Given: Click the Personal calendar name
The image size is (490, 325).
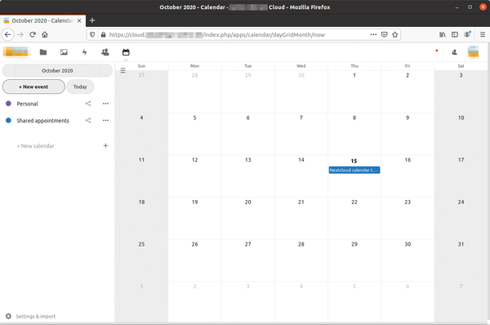Looking at the screenshot, I should 27,104.
